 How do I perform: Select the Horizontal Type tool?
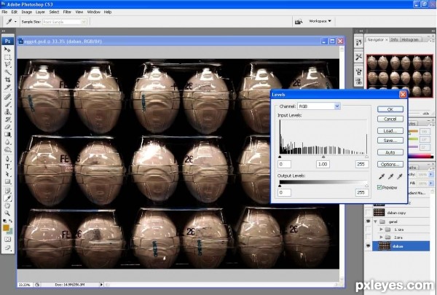(x=7, y=167)
